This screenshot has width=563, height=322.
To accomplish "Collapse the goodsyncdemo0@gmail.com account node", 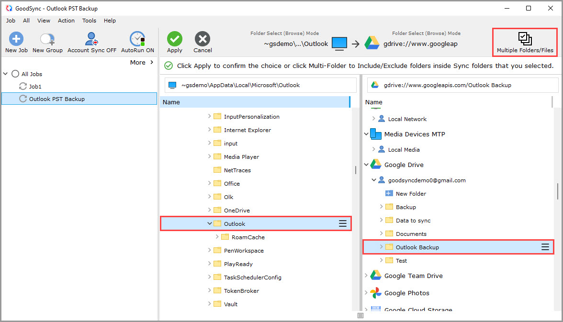I will 374,180.
